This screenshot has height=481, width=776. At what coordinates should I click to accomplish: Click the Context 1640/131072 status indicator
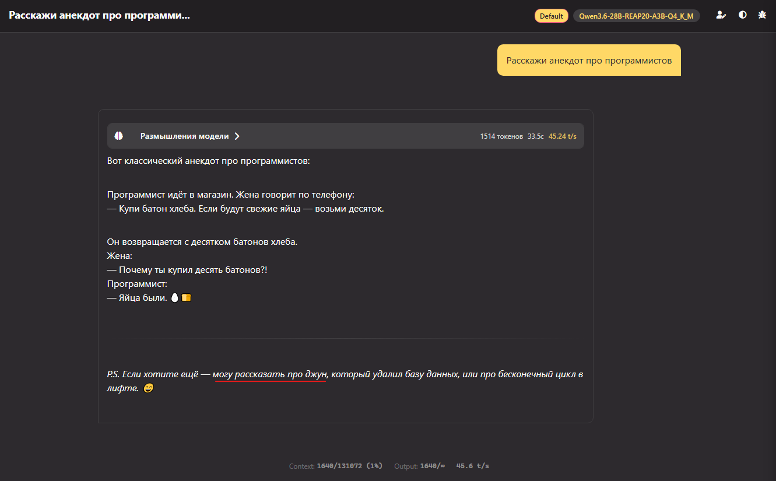[335, 466]
